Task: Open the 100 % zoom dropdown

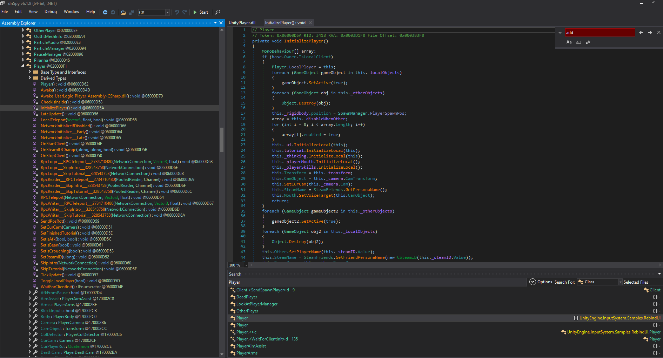Action: pyautogui.click(x=246, y=265)
